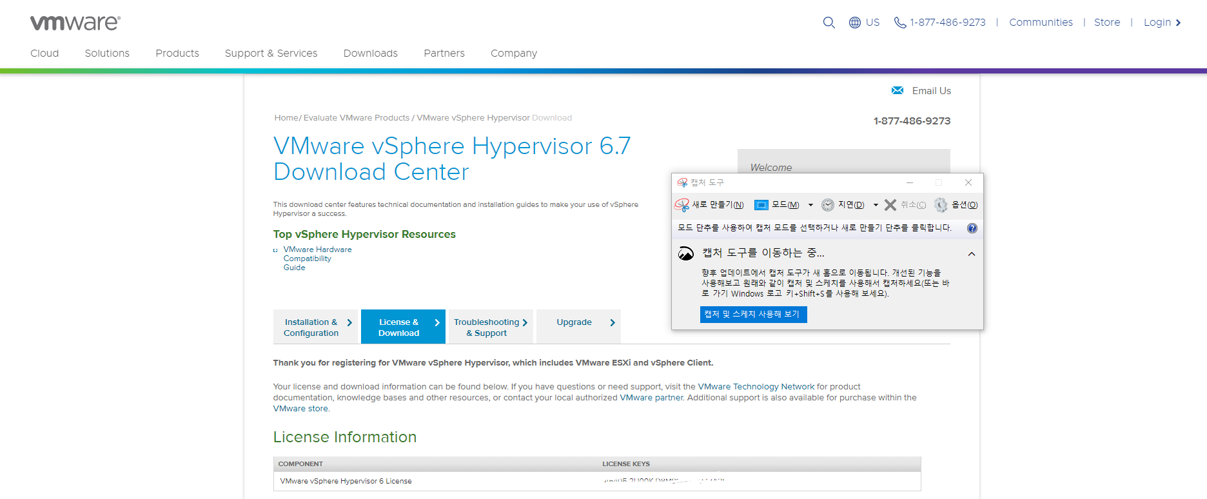Click the Snipping Tool title bar app icon
The image size is (1207, 499).
(x=682, y=182)
